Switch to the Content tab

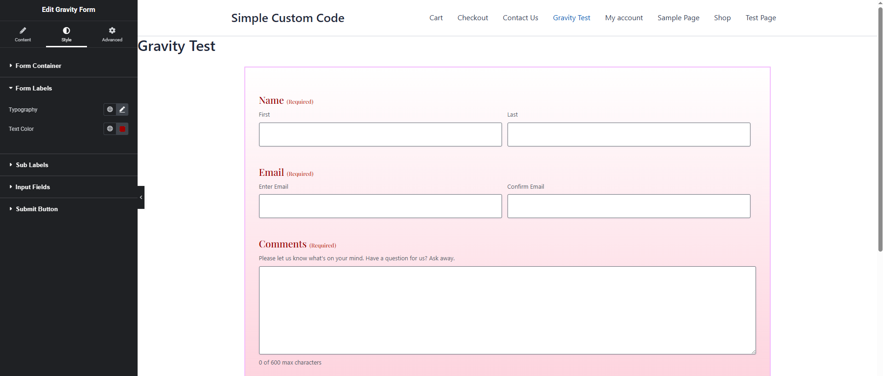(x=23, y=34)
